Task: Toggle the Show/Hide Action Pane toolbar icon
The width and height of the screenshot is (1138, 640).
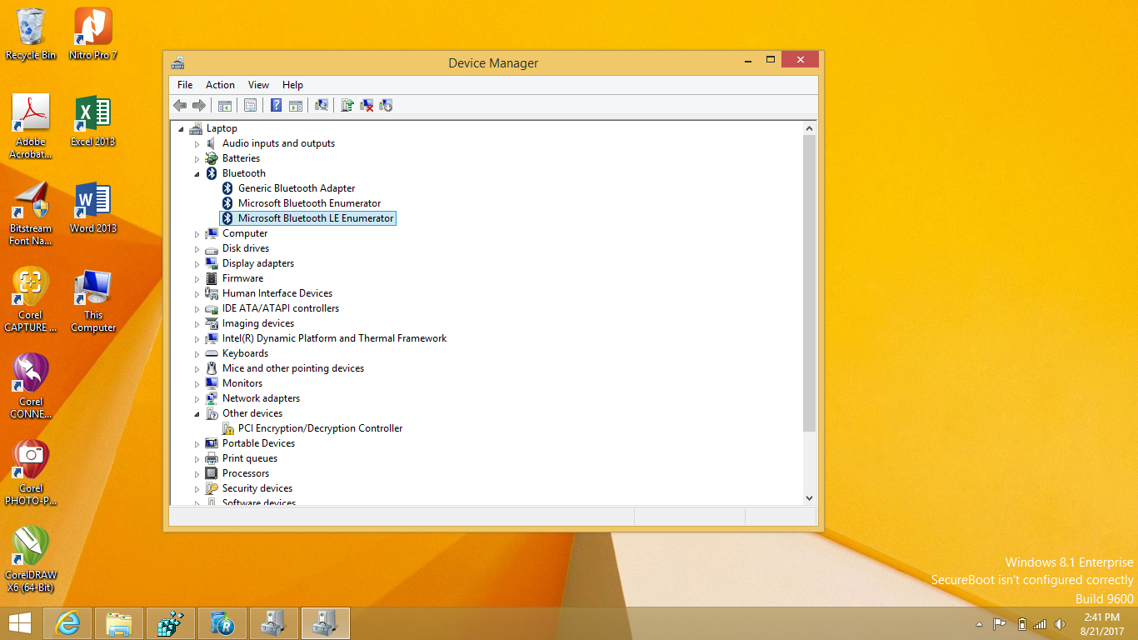Action: [296, 105]
